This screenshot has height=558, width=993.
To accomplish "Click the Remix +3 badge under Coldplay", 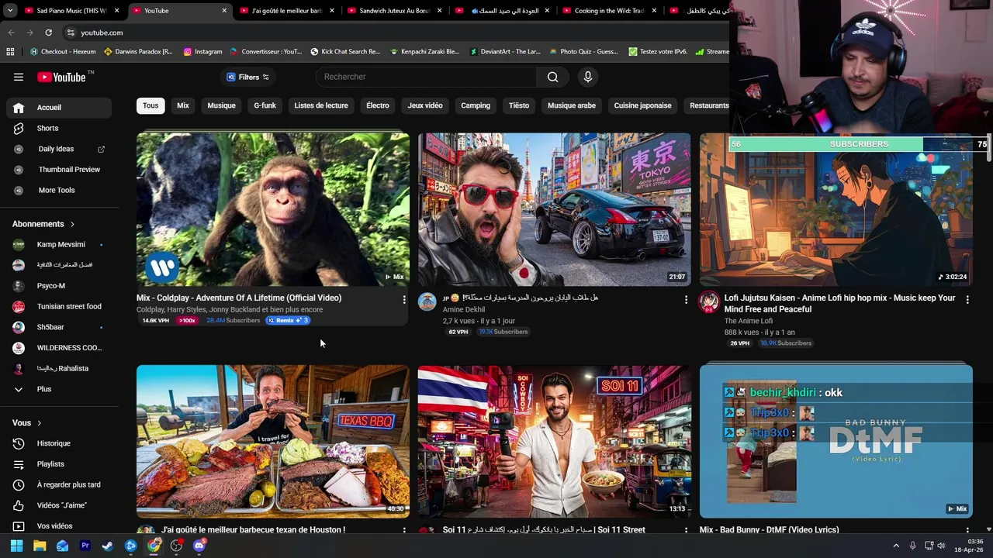I will click(289, 320).
